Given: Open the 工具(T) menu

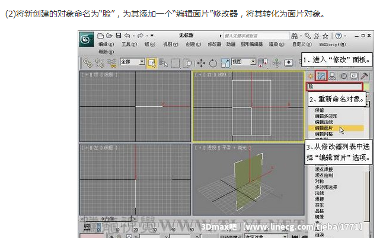Looking at the screenshot, I should pyautogui.click(x=129, y=45).
